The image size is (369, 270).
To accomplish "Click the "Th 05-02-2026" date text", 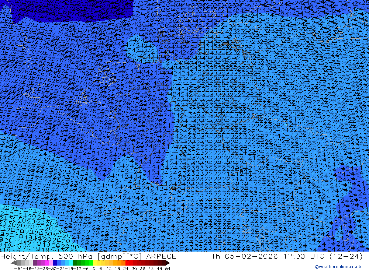I will click(x=244, y=256).
